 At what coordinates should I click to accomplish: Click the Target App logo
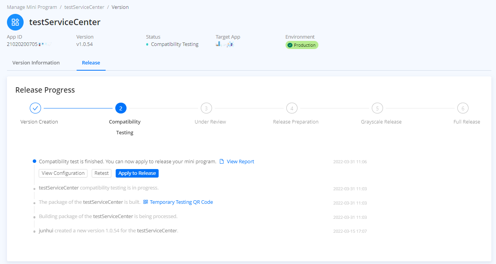(x=225, y=45)
